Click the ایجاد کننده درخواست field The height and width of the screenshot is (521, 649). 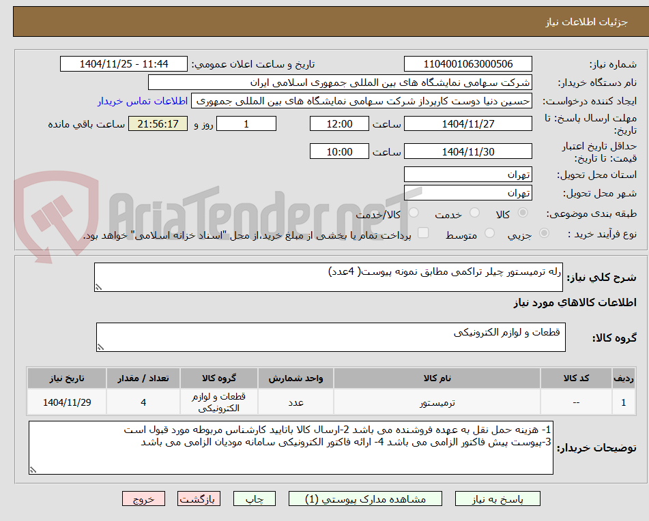361,102
